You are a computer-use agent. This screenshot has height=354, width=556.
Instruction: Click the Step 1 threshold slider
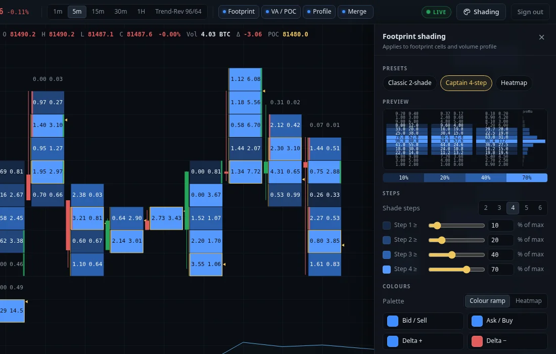click(x=456, y=226)
